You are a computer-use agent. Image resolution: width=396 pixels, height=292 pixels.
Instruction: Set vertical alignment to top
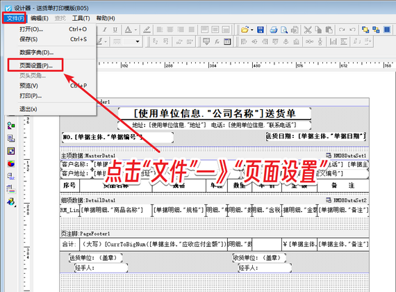pos(204,30)
